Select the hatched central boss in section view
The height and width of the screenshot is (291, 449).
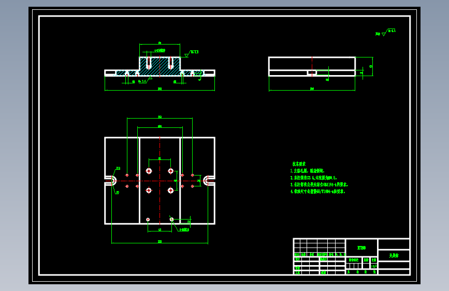(160, 66)
